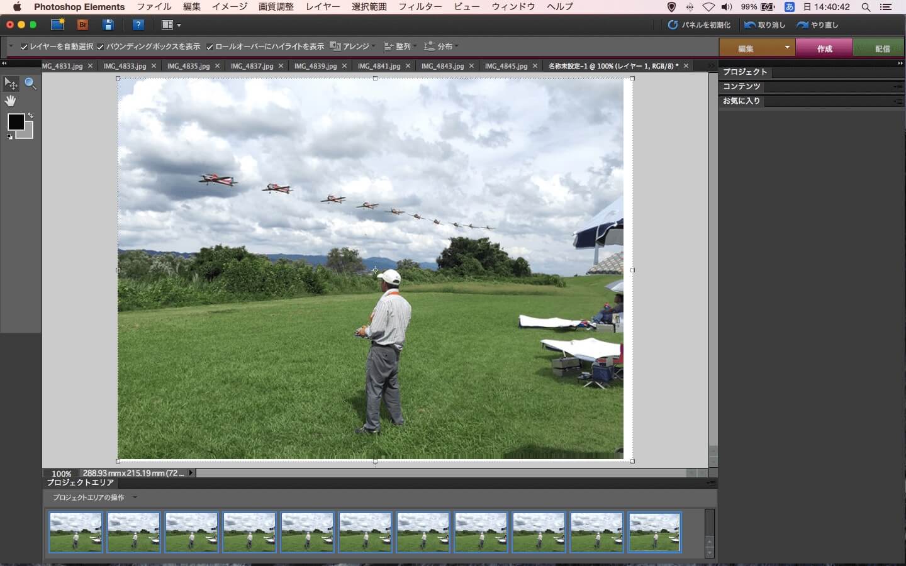
Task: Open the 画質調整 menu
Action: pos(276,7)
